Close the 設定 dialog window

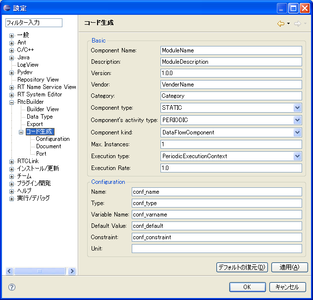305,8
